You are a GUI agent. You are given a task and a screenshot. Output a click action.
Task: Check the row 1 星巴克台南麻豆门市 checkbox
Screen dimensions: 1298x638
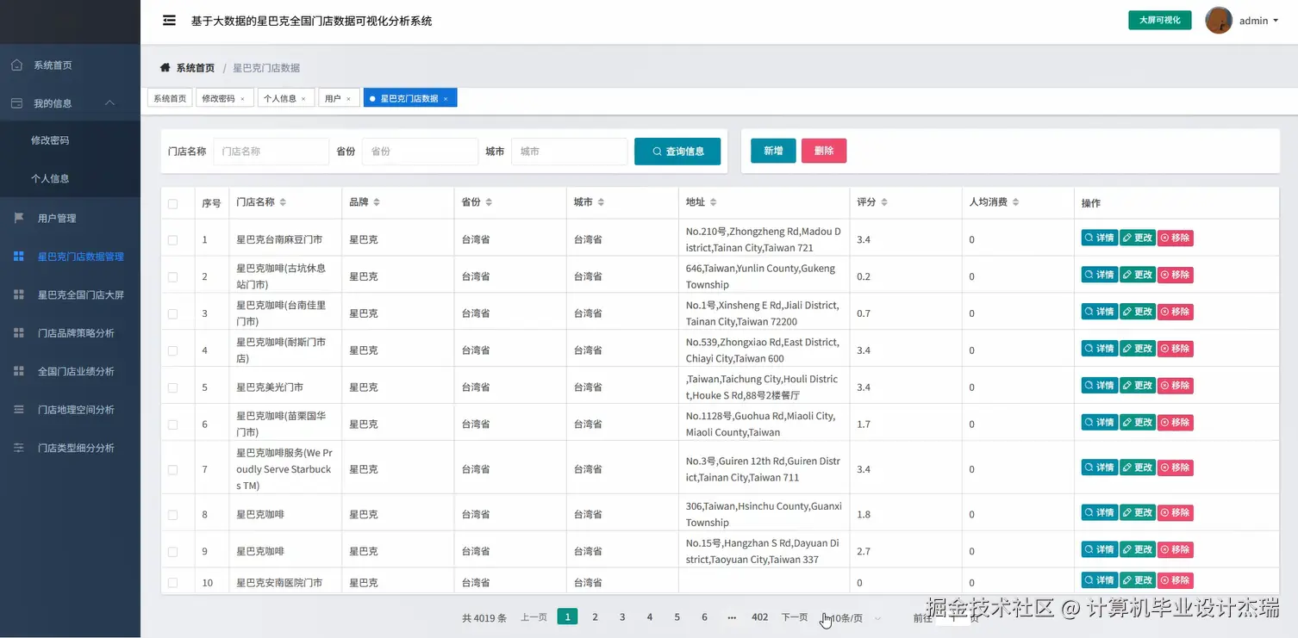tap(172, 240)
